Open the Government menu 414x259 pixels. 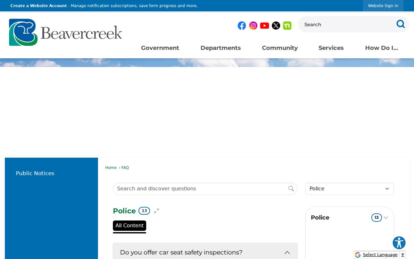tap(160, 48)
